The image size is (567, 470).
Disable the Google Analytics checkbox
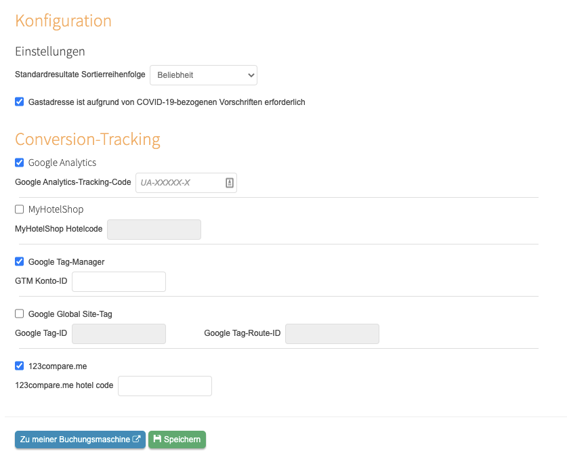[x=20, y=163]
